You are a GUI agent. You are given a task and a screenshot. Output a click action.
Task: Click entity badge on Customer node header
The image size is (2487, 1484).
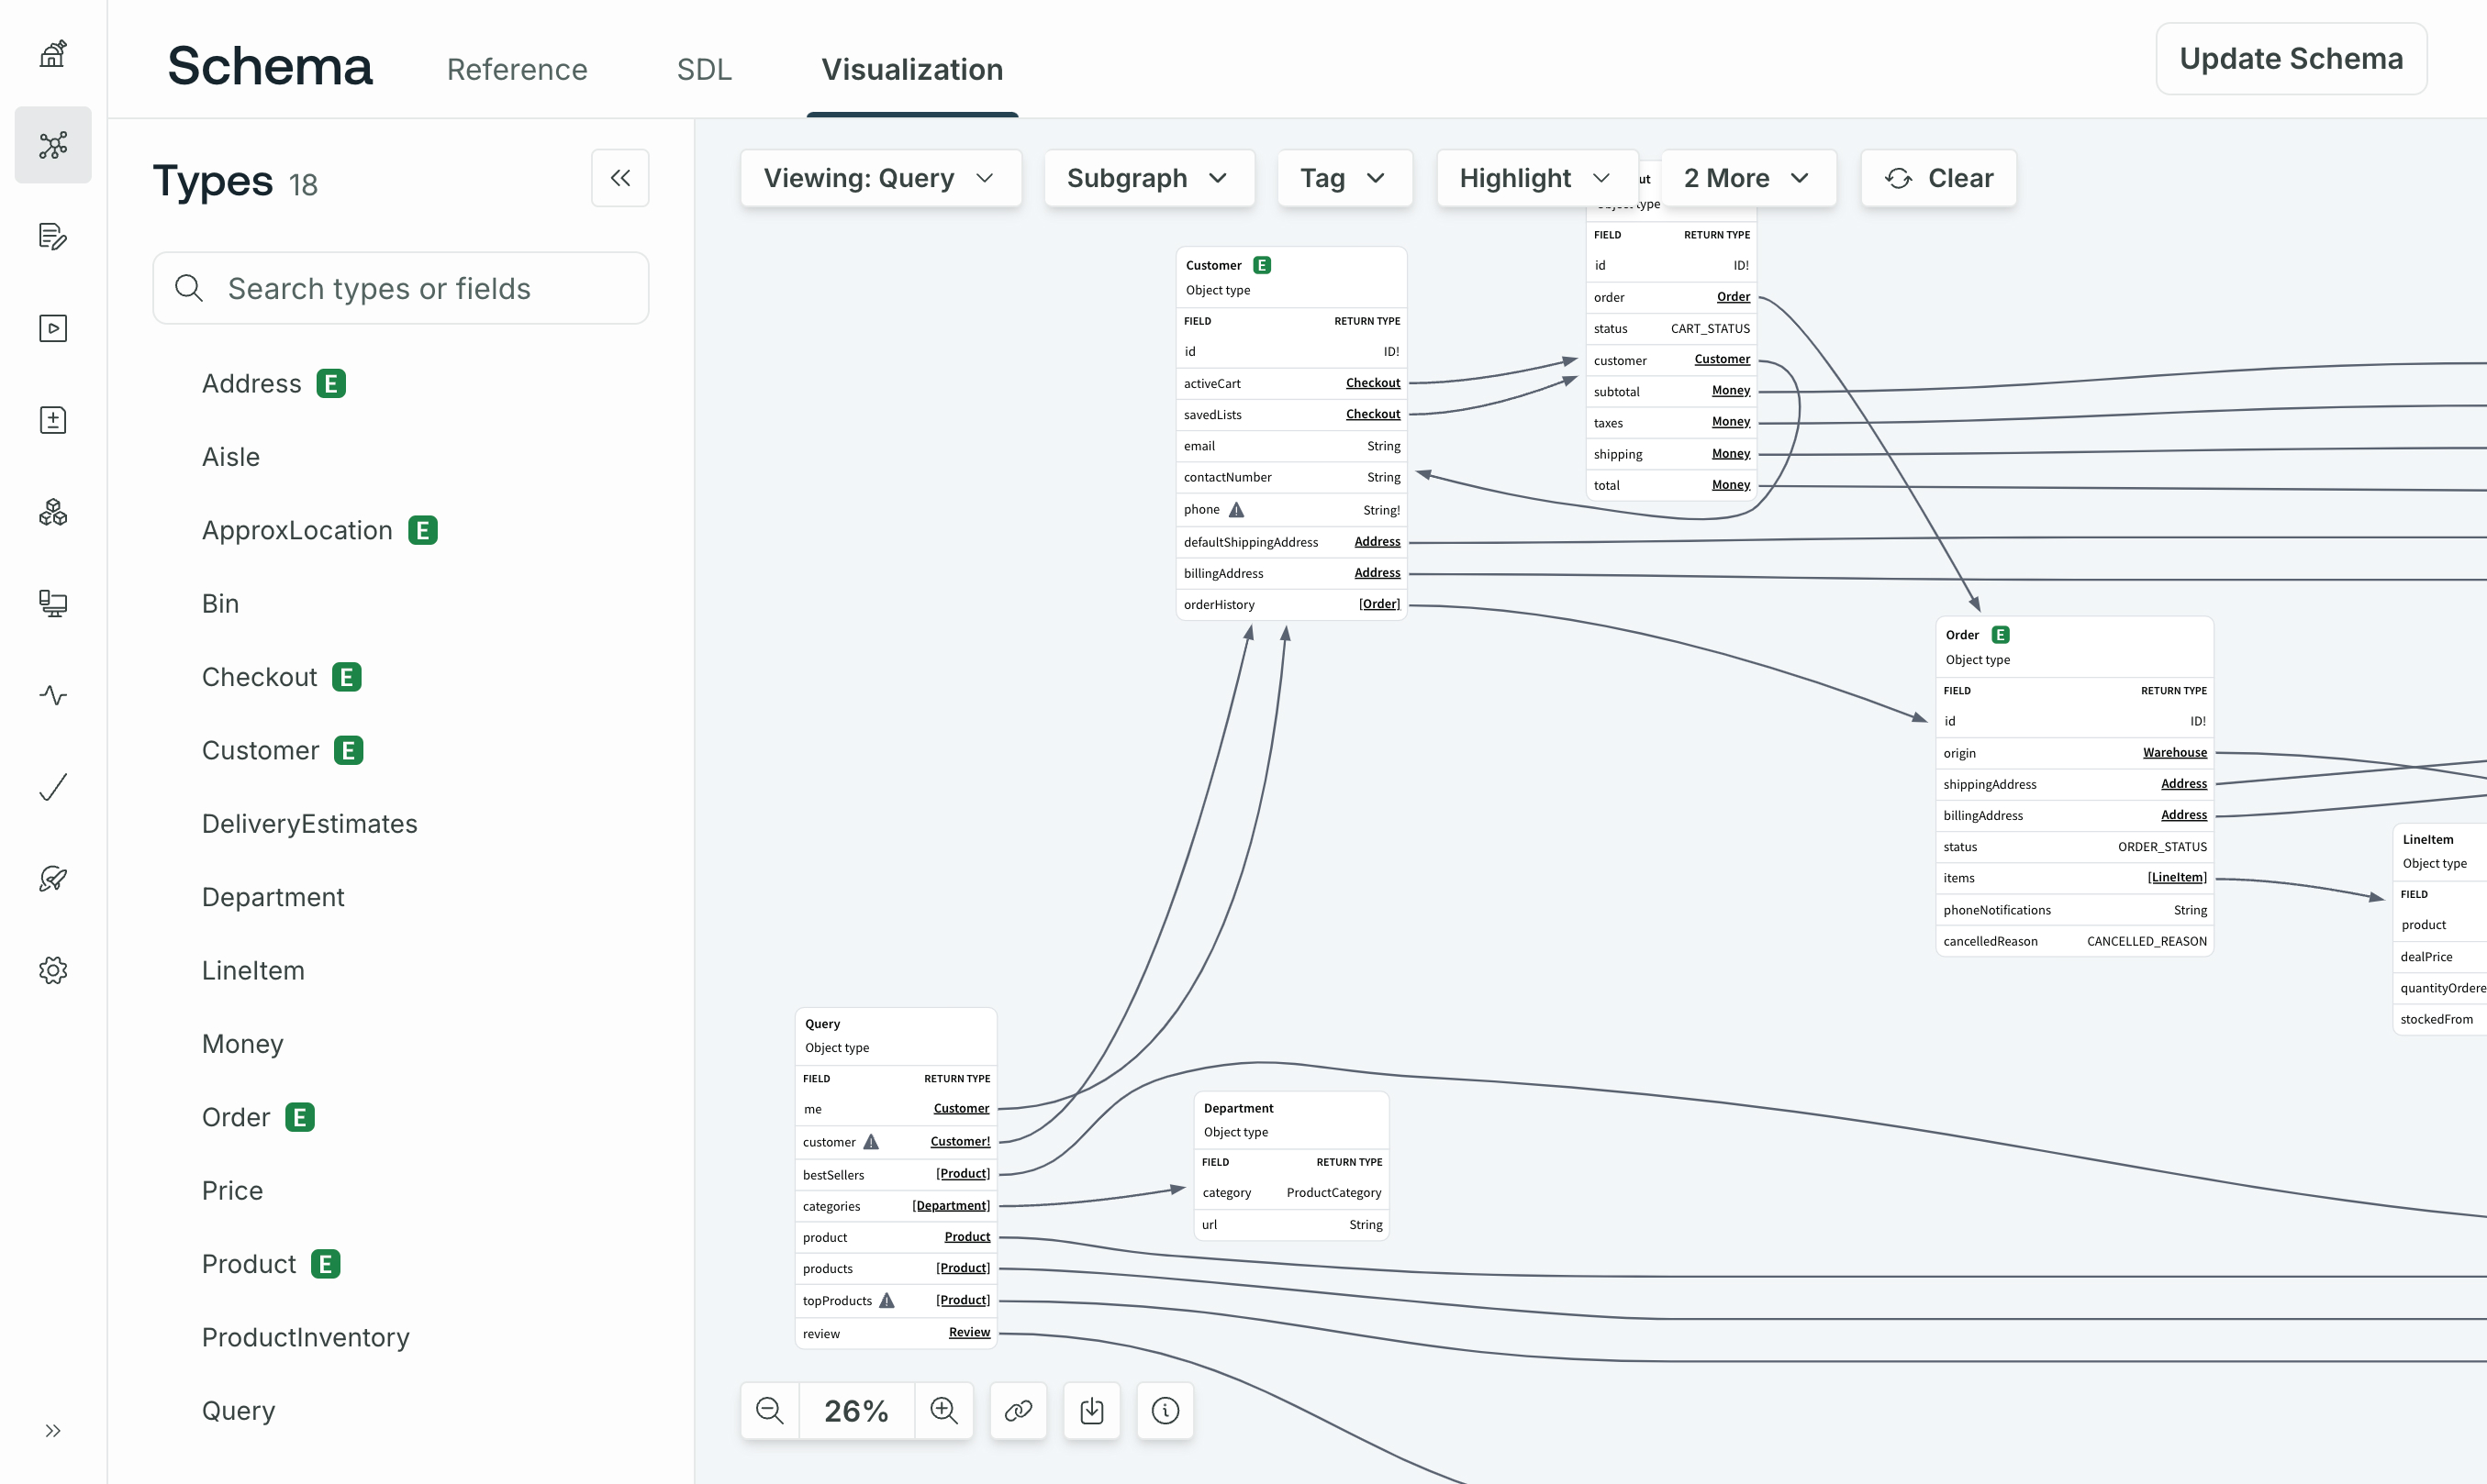pos(1263,265)
